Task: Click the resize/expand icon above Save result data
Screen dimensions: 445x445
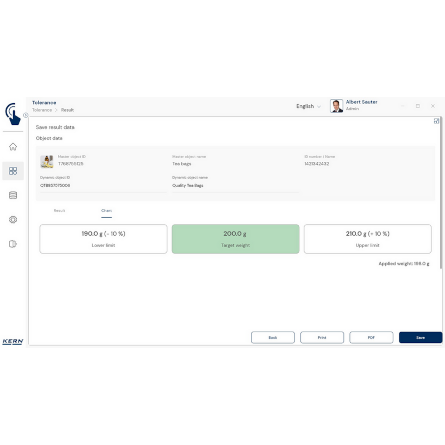Action: (x=437, y=121)
